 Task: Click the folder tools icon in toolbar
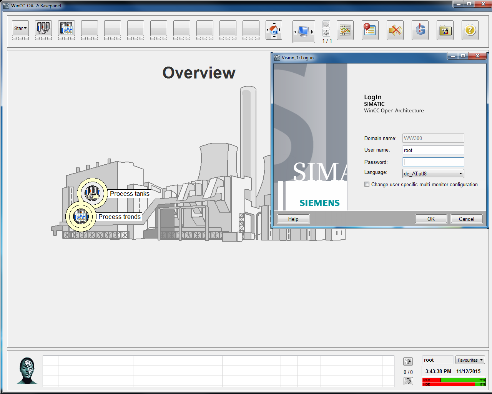pos(445,30)
